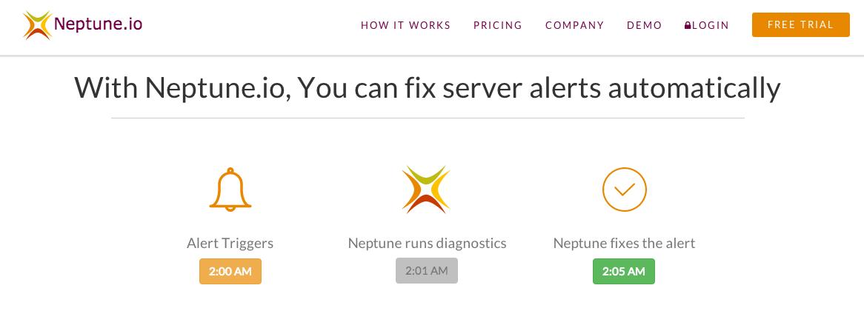Screen dimensions: 864x328
Task: Click the orange alert bell icon
Action: pyautogui.click(x=230, y=190)
